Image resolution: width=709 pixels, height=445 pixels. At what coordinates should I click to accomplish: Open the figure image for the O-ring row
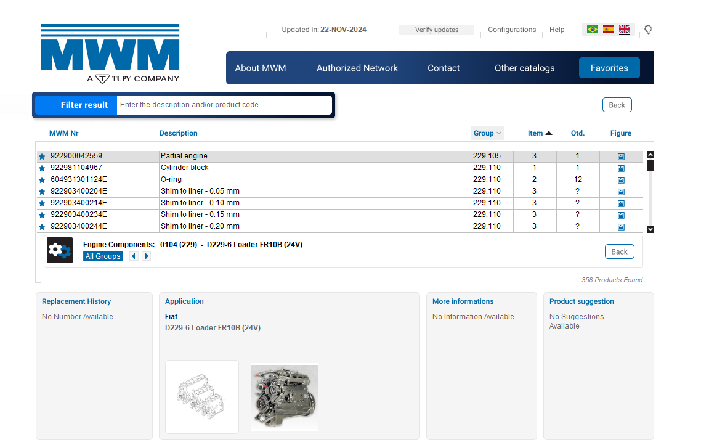coord(620,179)
